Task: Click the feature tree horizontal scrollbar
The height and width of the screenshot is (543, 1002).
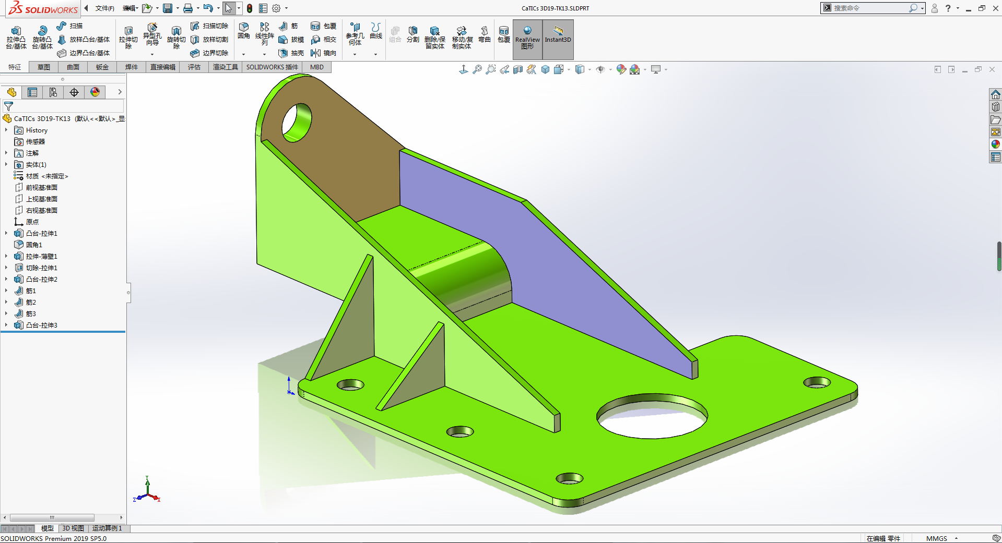Action: click(52, 517)
